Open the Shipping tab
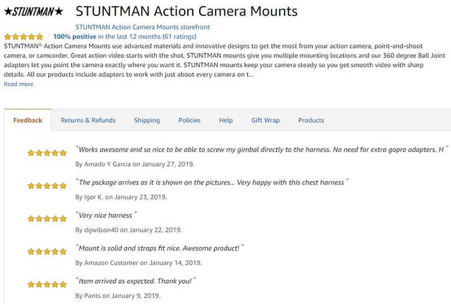This screenshot has width=451, height=304. click(x=147, y=120)
